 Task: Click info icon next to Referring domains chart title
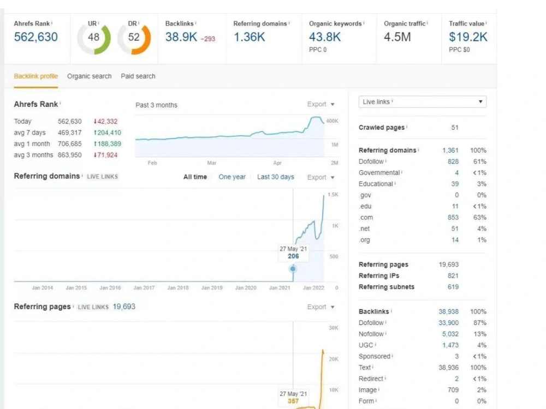point(82,175)
